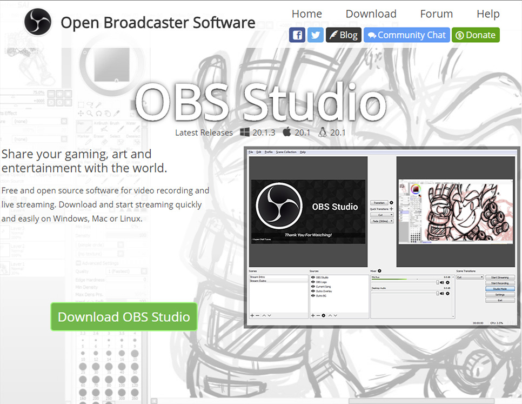Open the OBS Facebook page icon
The height and width of the screenshot is (404, 522).
pos(297,35)
